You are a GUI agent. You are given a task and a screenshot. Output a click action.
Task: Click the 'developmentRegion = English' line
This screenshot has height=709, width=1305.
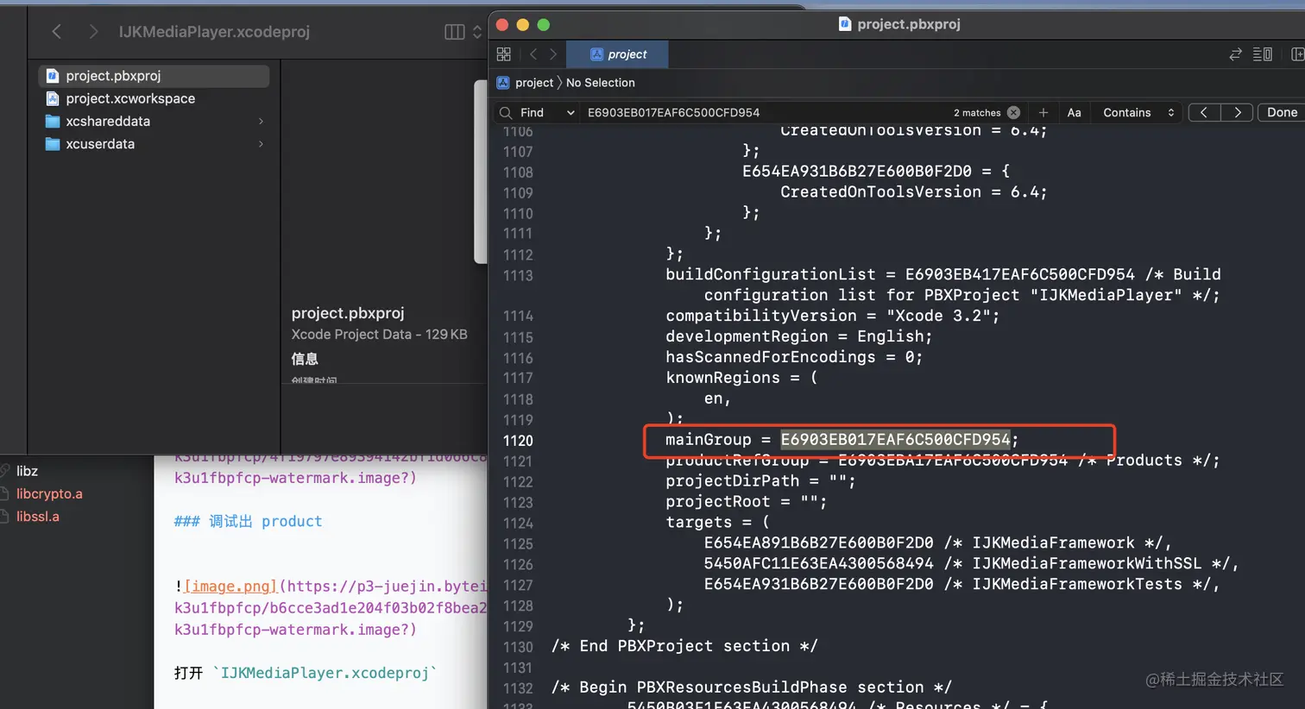pos(798,337)
